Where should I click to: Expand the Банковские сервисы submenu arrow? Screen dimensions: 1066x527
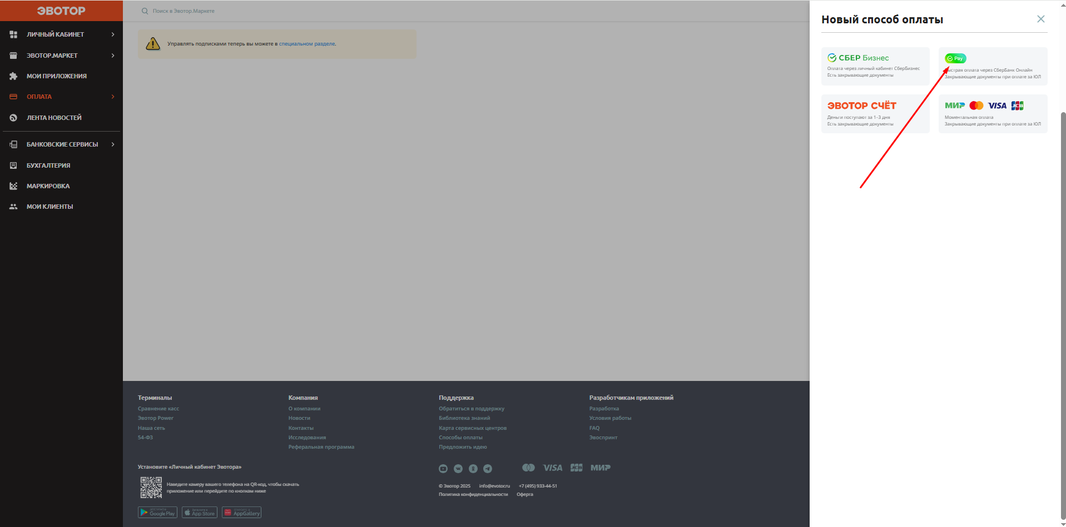(x=113, y=144)
